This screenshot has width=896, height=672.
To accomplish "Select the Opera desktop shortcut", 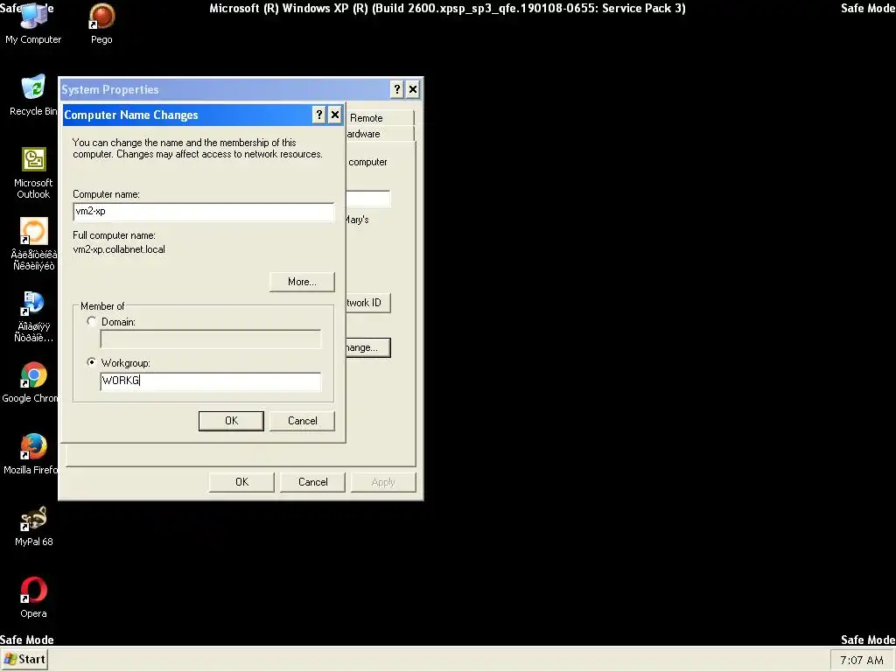I will click(33, 598).
